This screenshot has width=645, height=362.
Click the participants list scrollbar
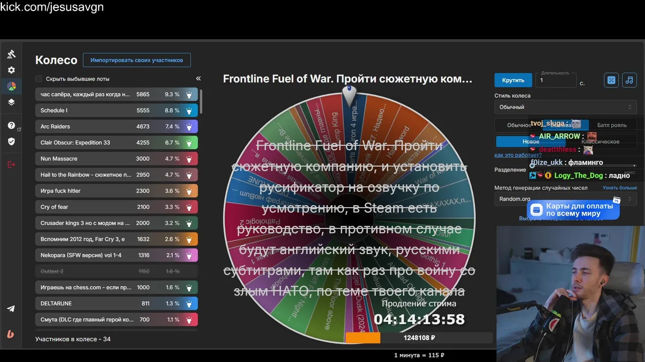201,102
